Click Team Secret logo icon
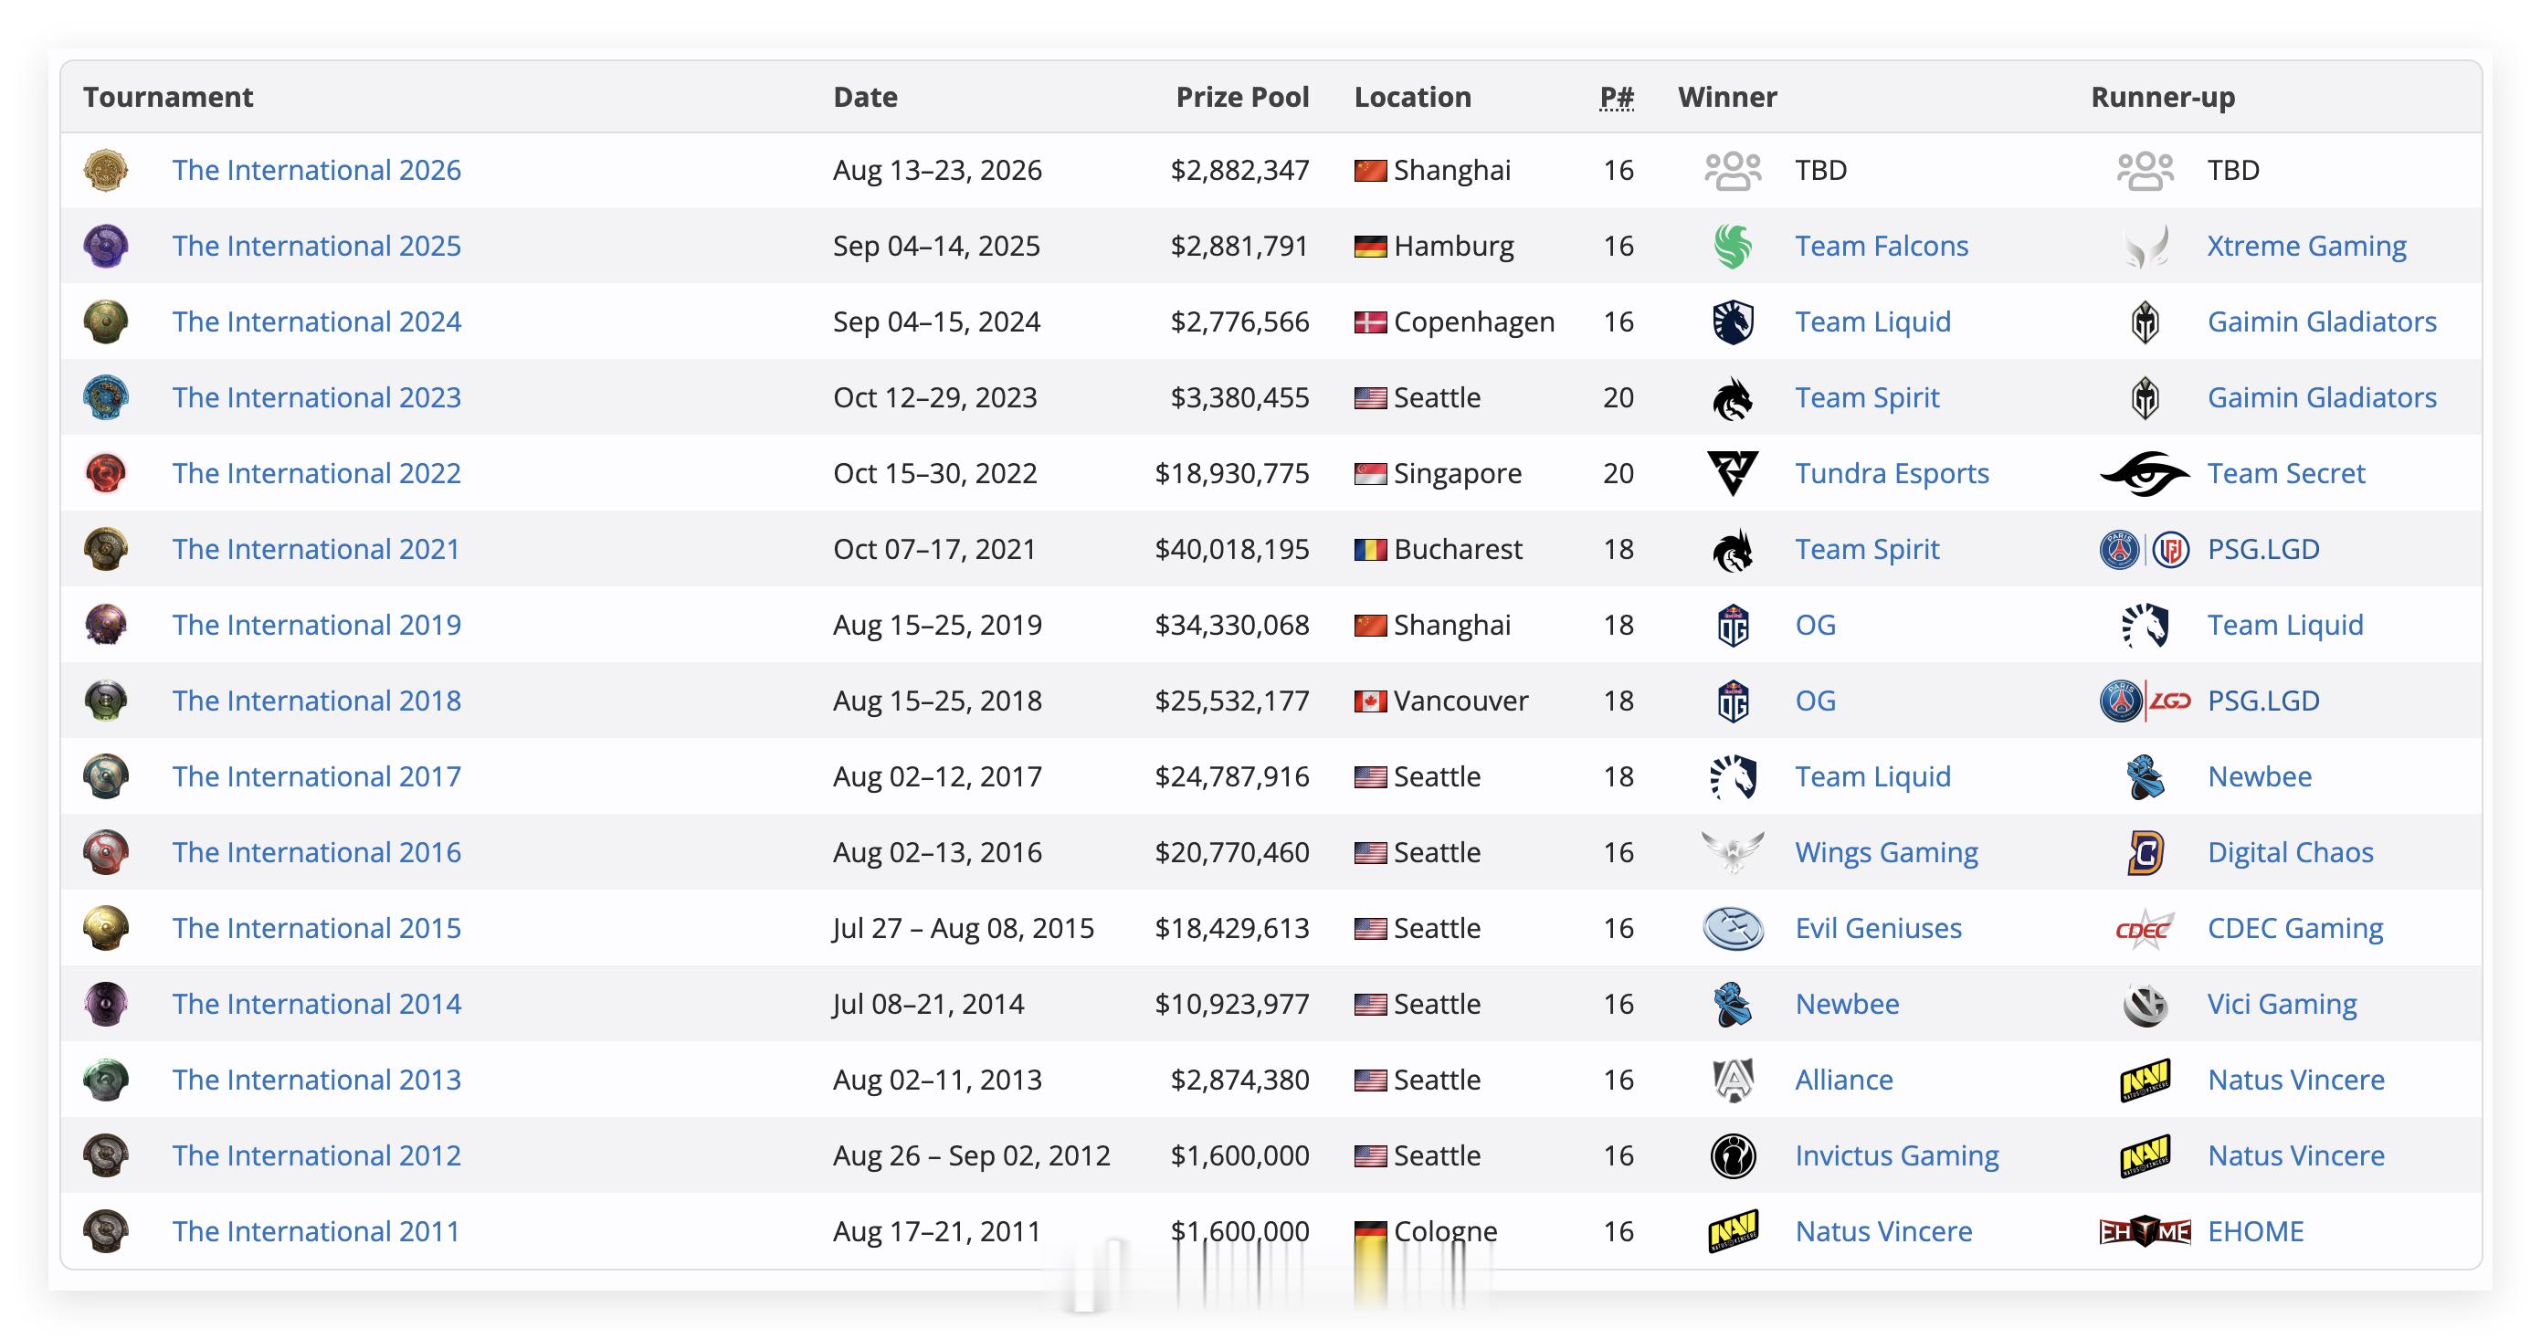This screenshot has height=1339, width=2541. (x=2146, y=474)
